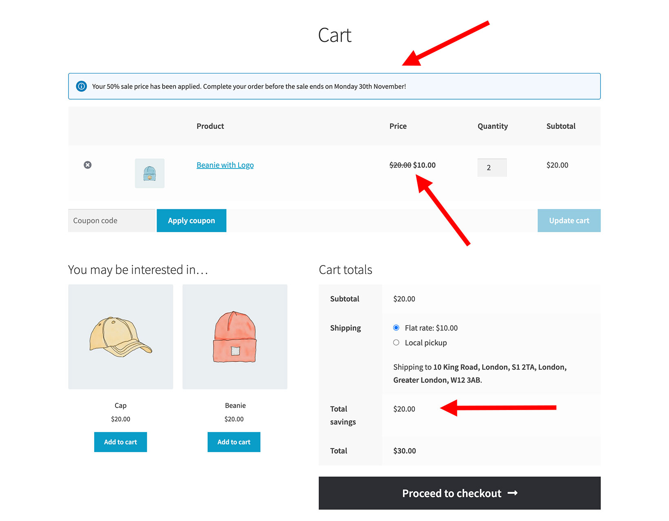
Task: Click into the Coupon code field
Action: 111,220
